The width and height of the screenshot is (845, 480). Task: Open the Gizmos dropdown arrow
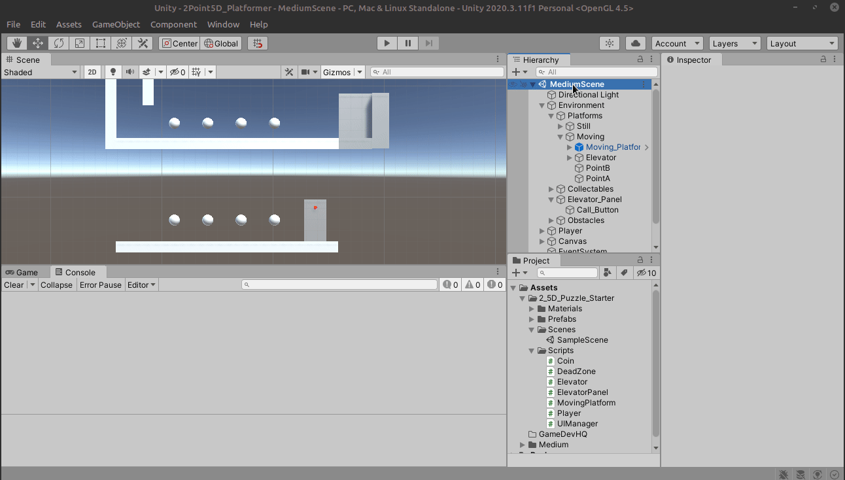(x=360, y=72)
